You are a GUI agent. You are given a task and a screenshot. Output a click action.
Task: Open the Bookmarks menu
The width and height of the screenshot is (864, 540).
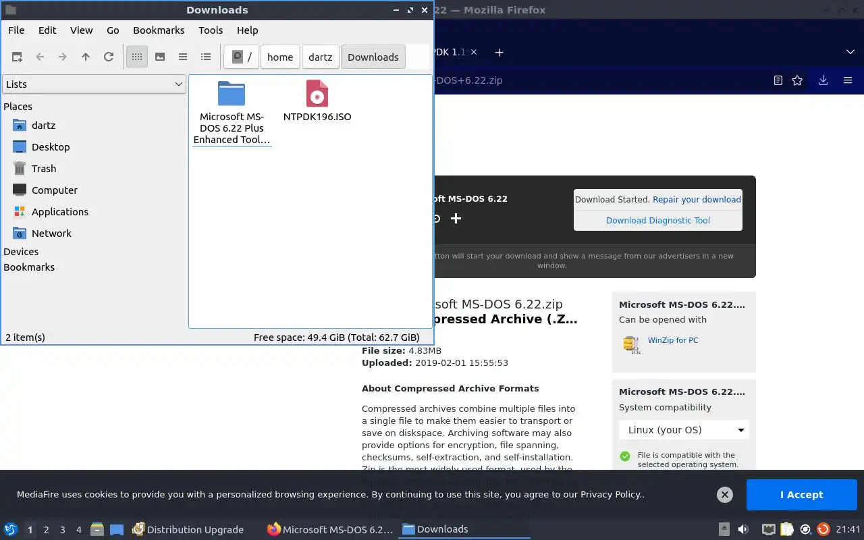[159, 30]
